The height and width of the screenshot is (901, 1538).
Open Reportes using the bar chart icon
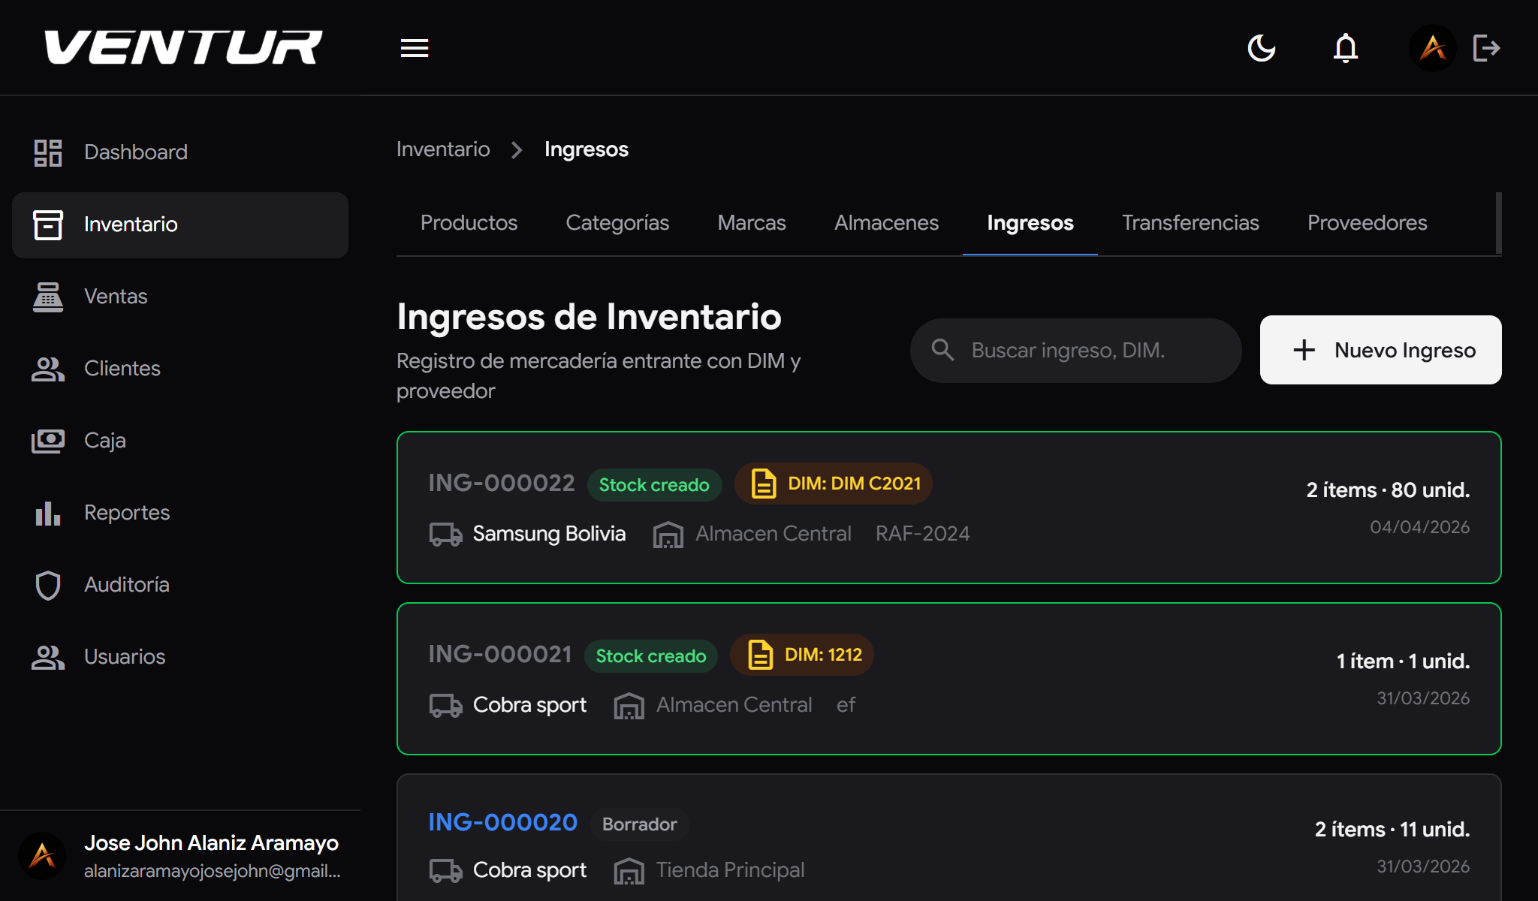(x=47, y=513)
